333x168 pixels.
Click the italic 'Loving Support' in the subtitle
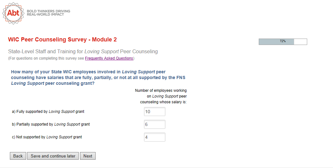101,51
